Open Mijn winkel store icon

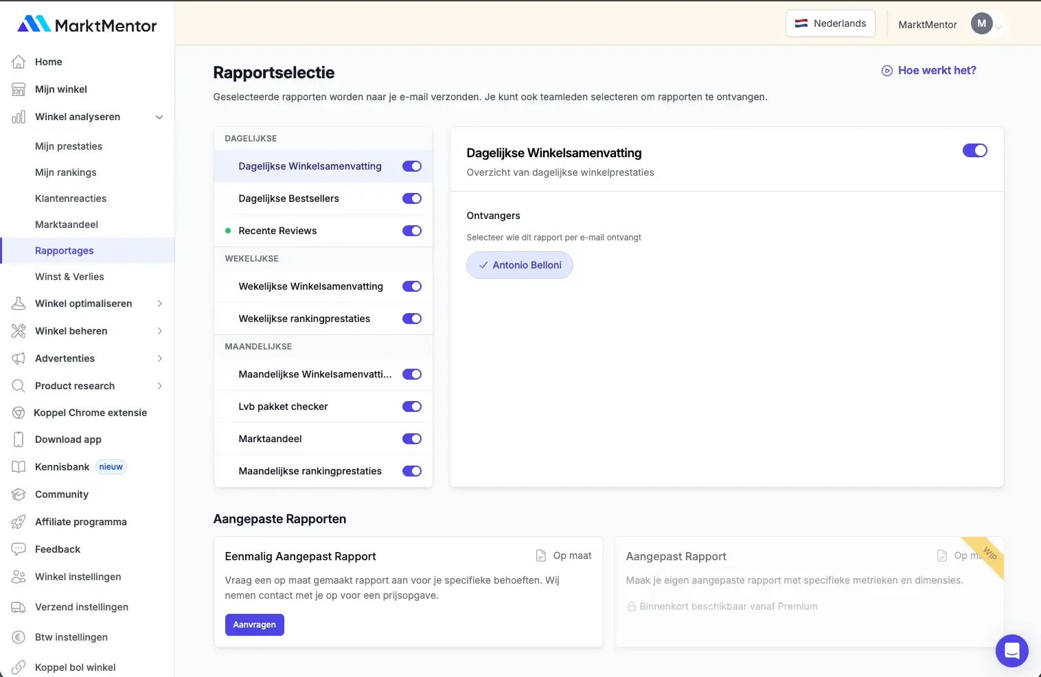point(19,89)
